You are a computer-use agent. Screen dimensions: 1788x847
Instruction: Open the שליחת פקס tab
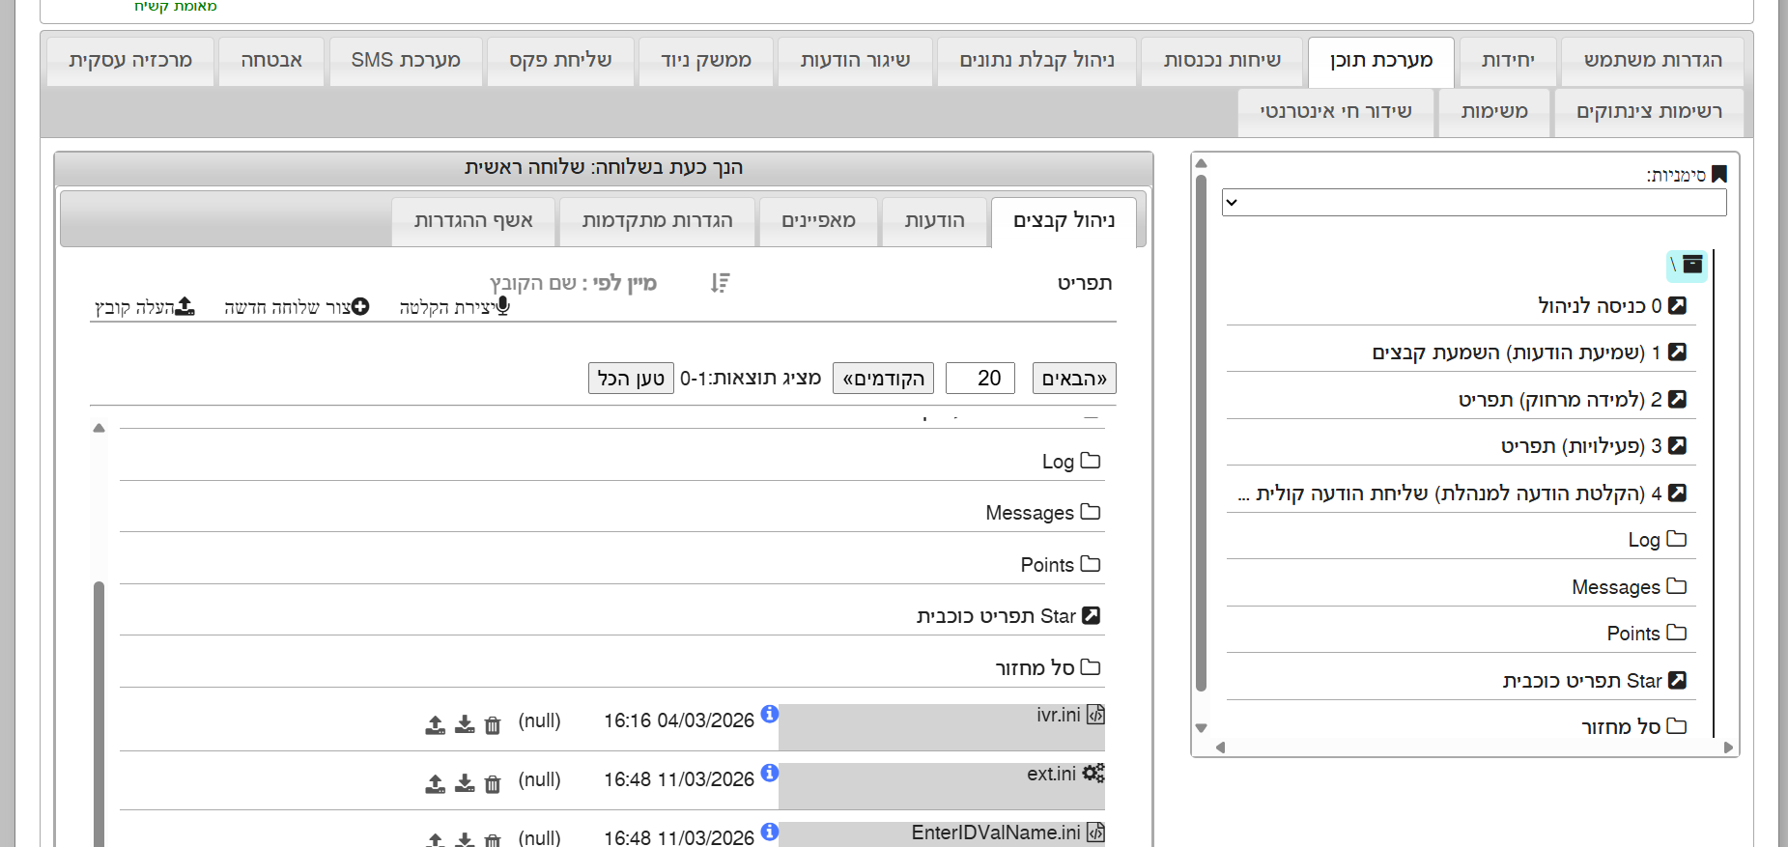(x=560, y=61)
